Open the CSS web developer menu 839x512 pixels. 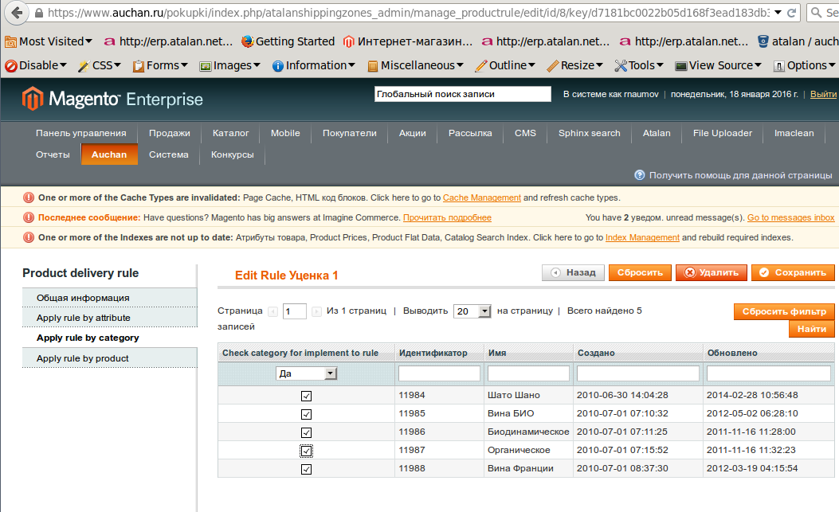tap(100, 65)
